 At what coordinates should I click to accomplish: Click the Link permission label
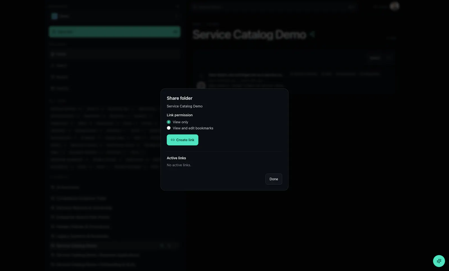pyautogui.click(x=180, y=115)
